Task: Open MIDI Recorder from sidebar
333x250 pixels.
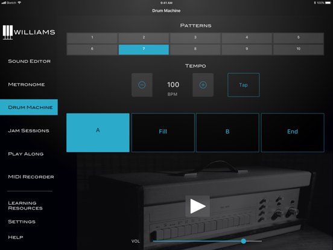Action: coord(31,177)
